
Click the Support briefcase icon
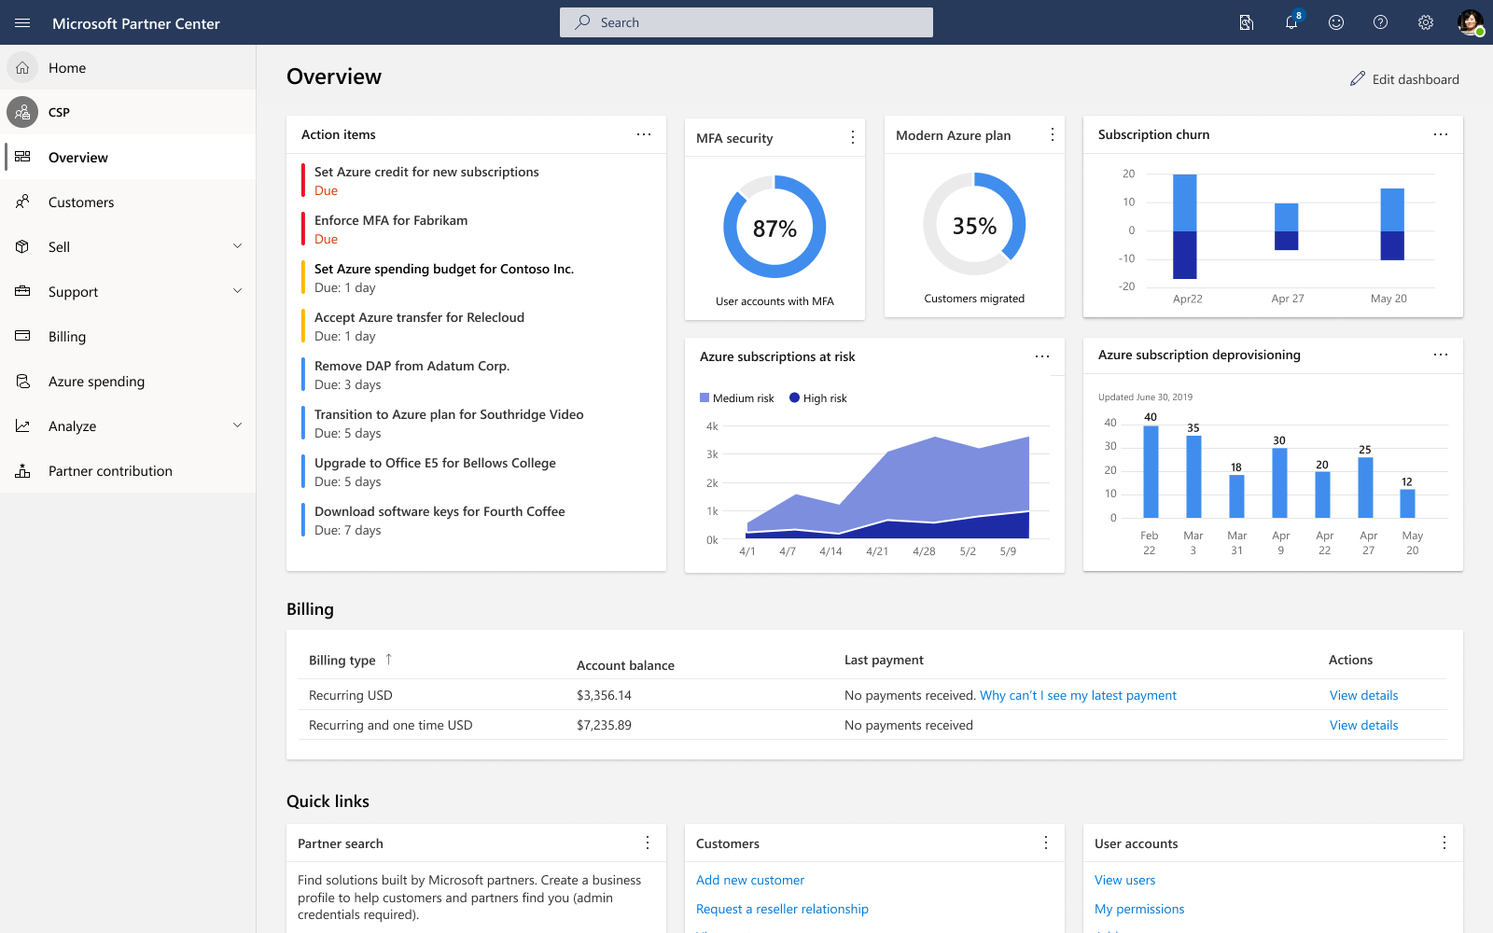pyautogui.click(x=22, y=291)
